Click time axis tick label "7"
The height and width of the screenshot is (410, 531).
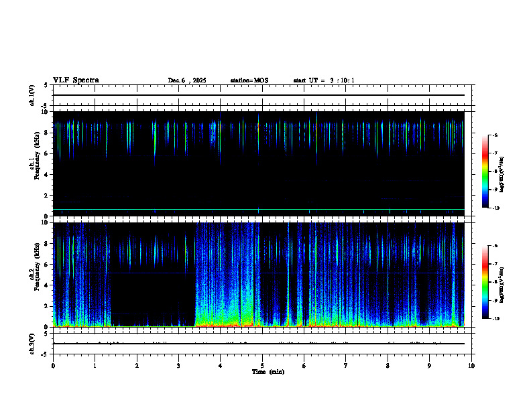point(346,366)
